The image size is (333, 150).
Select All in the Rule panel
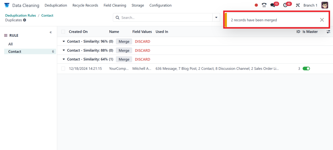(x=10, y=44)
